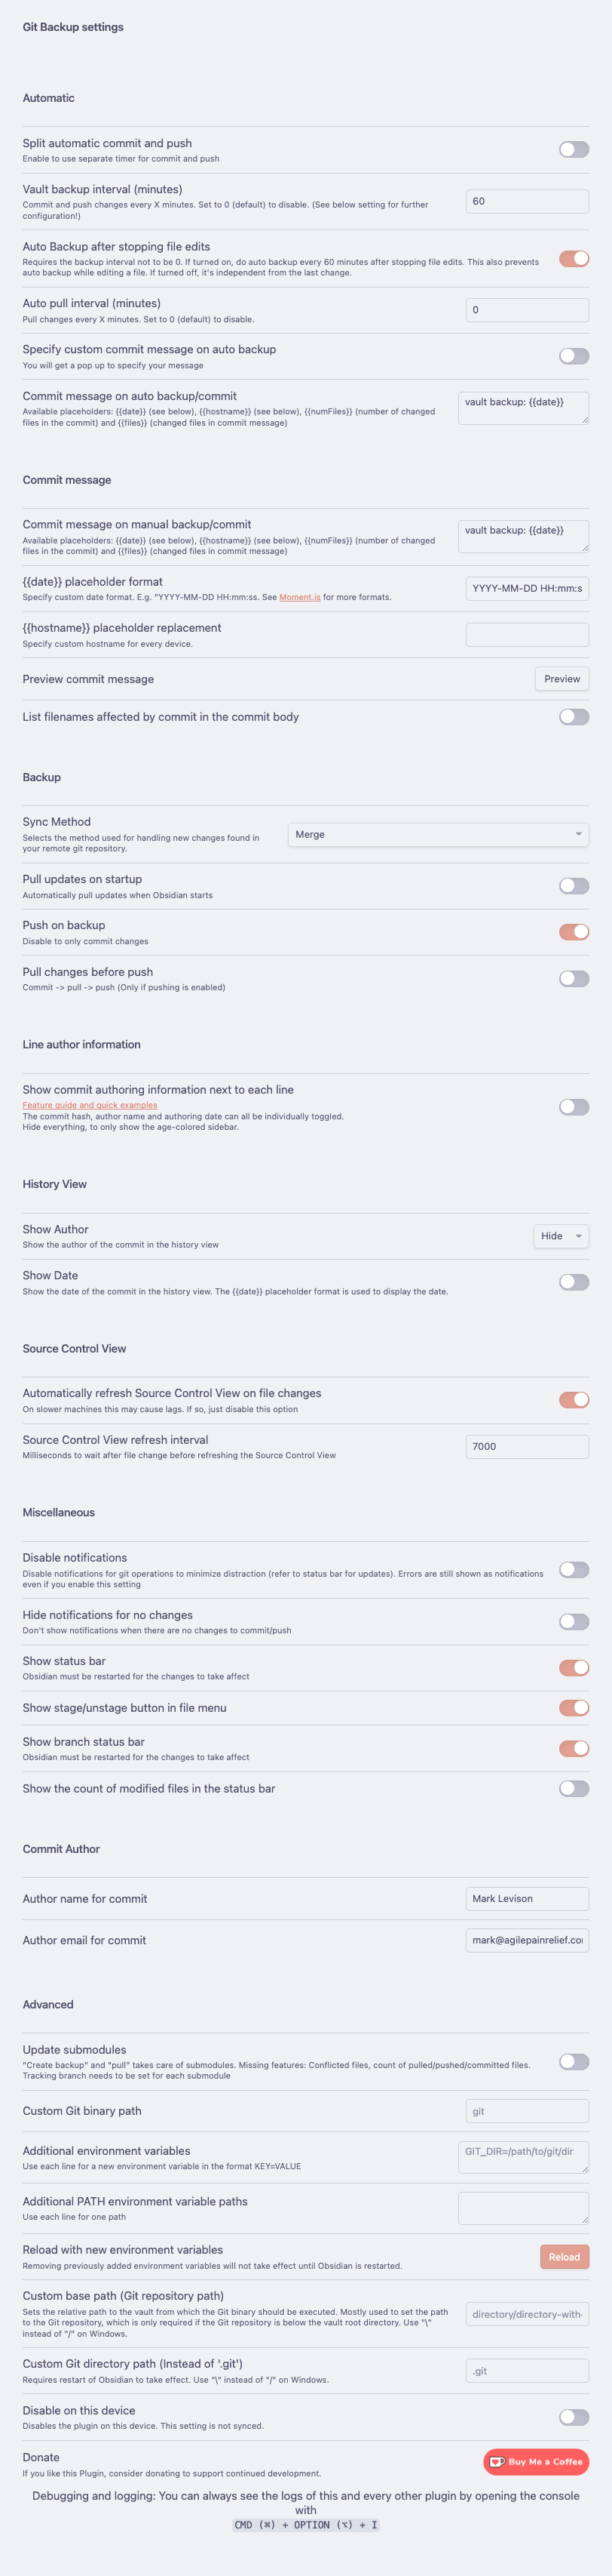Click the hostname placeholder replacement field
612x2576 pixels.
pyautogui.click(x=526, y=634)
